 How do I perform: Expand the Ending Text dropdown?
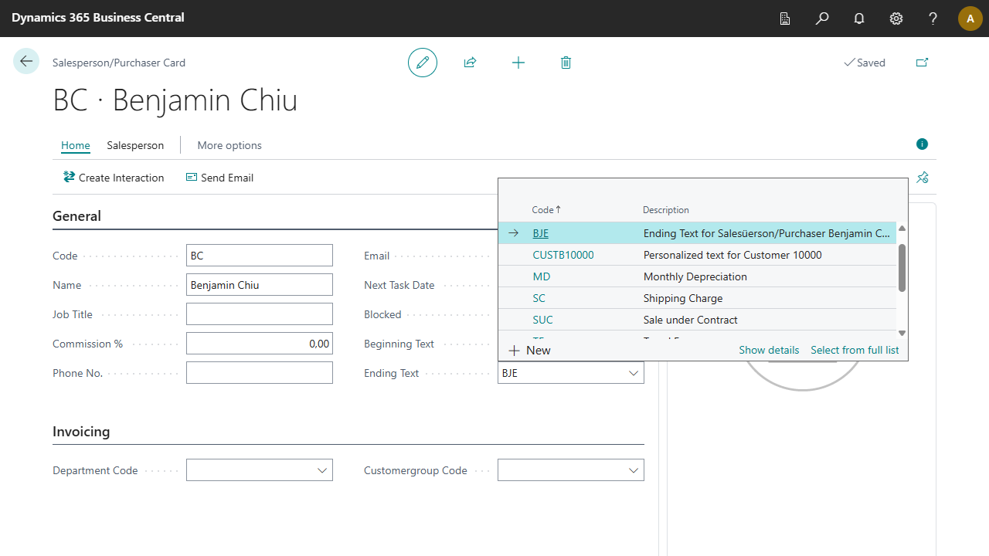[634, 373]
